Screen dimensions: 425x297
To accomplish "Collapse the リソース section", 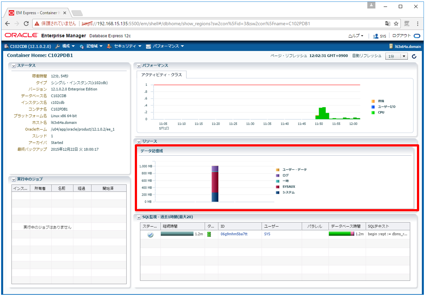I will click(x=139, y=141).
